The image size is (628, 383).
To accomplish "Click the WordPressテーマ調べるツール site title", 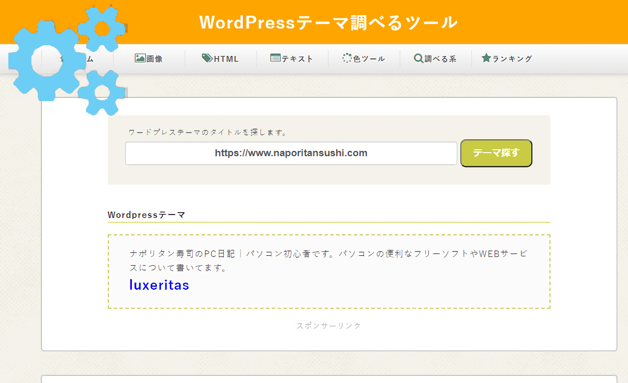I will [x=328, y=22].
